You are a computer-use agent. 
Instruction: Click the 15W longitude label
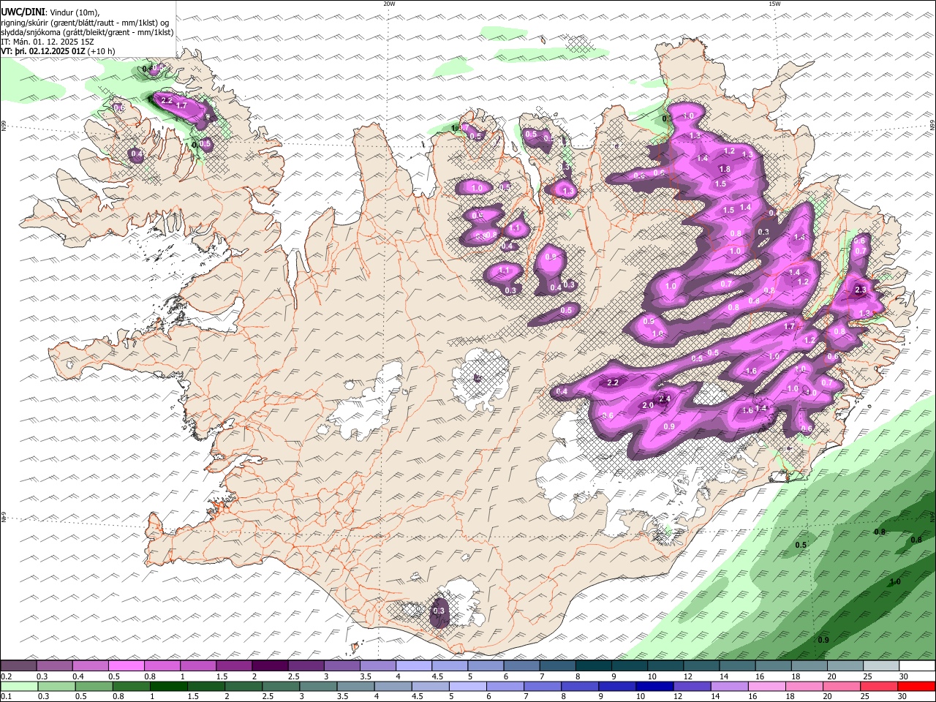tap(774, 4)
